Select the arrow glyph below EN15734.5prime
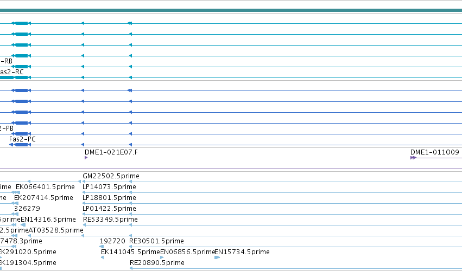462x271 pixels. (x=217, y=257)
